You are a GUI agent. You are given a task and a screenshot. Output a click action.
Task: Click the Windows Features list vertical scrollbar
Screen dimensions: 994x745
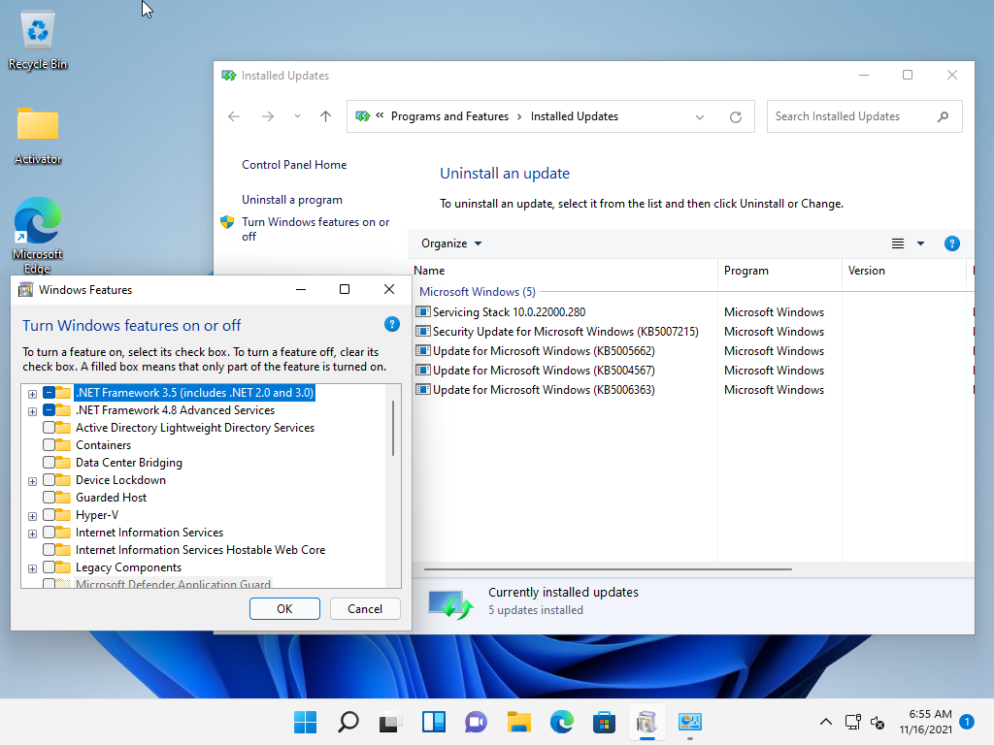point(393,428)
